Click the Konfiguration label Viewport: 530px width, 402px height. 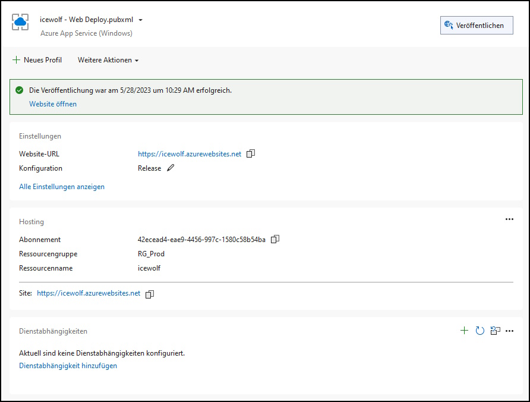(40, 168)
